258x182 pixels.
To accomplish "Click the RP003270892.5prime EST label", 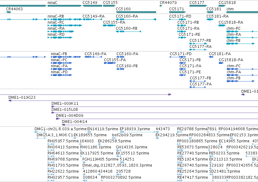I will (x=121, y=177).
